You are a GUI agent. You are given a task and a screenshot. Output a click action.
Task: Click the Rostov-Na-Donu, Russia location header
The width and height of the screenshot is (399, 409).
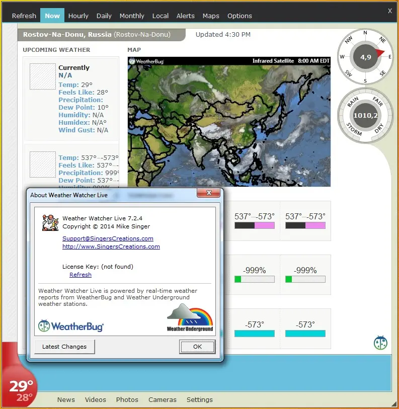(102, 35)
